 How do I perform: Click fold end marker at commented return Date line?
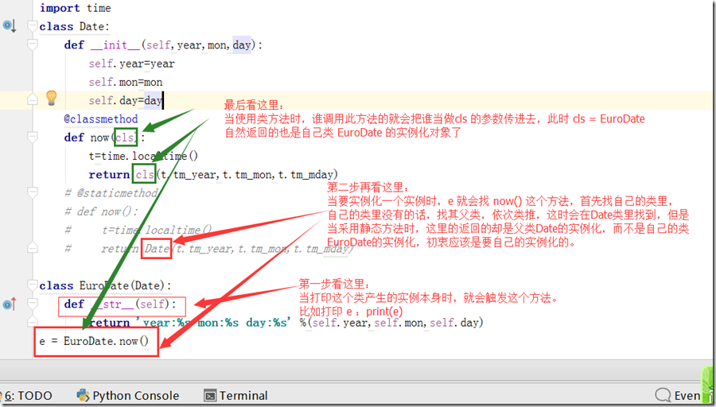(x=33, y=248)
